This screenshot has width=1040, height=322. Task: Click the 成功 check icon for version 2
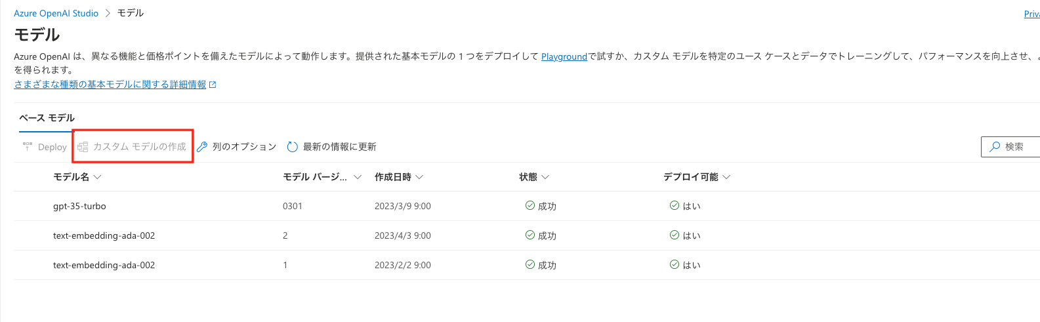coord(530,235)
